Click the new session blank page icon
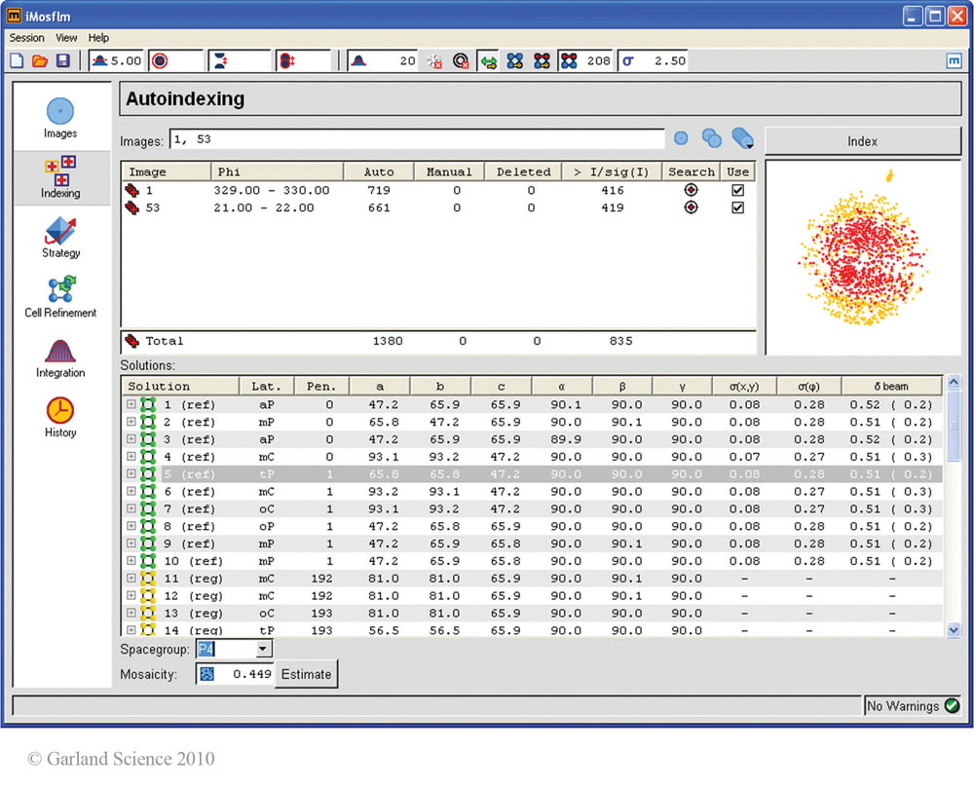 [x=17, y=61]
